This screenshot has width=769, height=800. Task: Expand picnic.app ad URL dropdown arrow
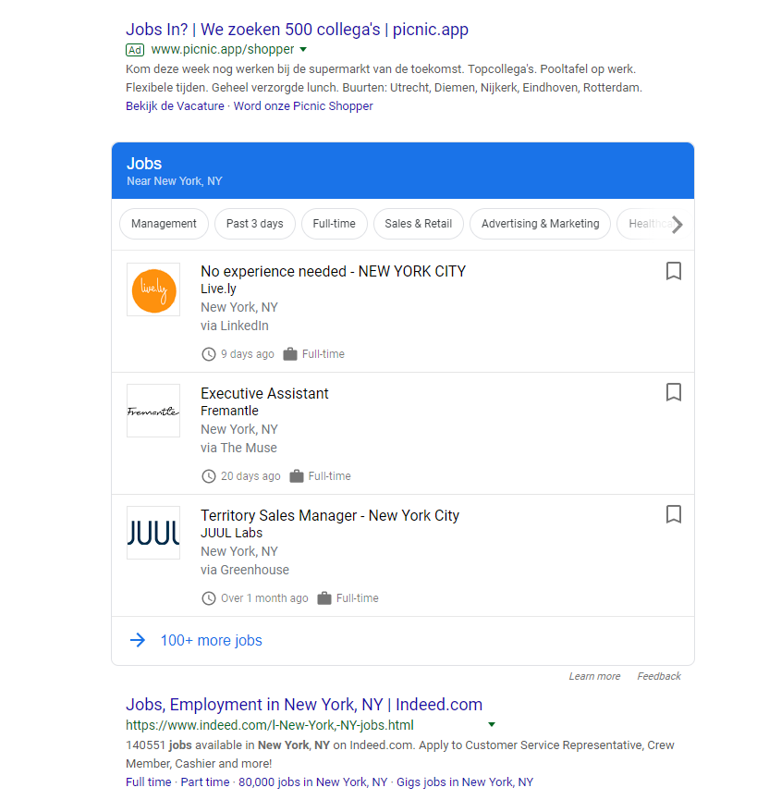click(x=303, y=50)
